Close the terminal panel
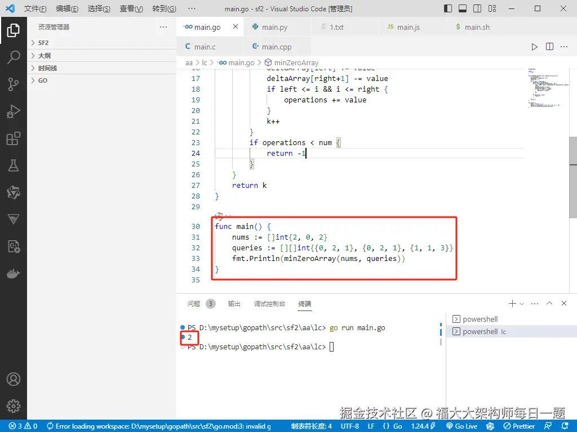This screenshot has height=432, width=577. [563, 303]
